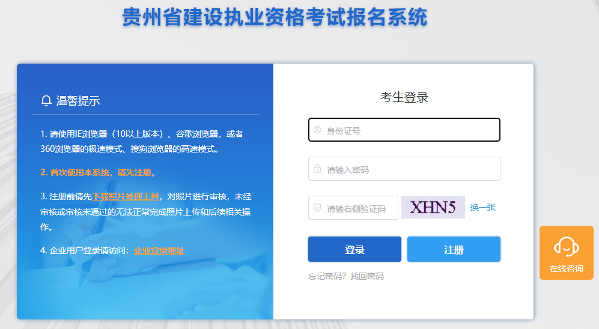Open 企业登录地址 enterprise login link
599x329 pixels.
[159, 250]
